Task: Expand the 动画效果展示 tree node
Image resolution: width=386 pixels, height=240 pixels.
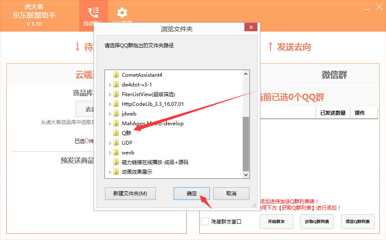Action: click(110, 172)
